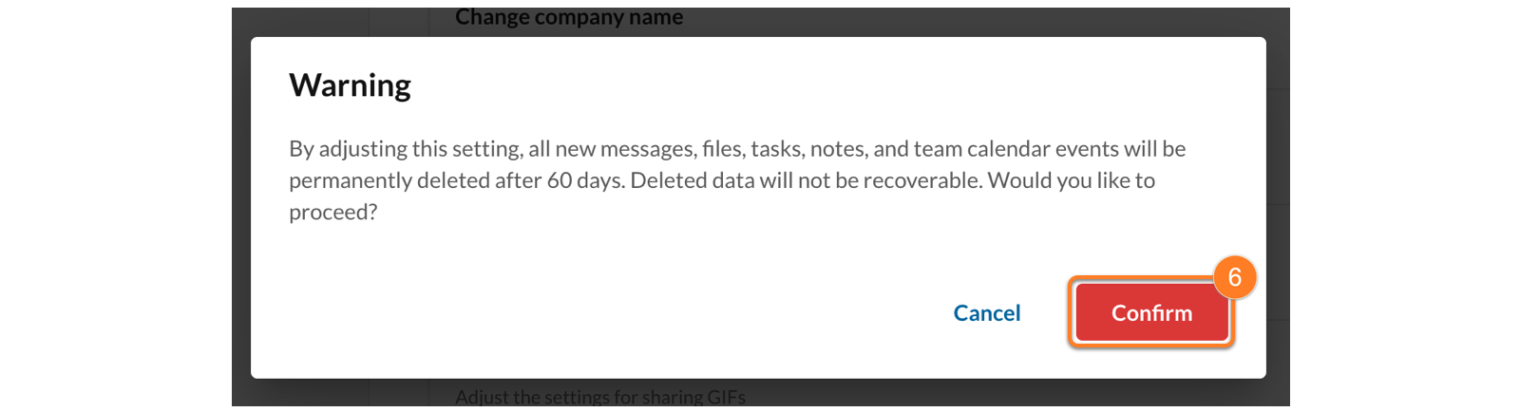The width and height of the screenshot is (1520, 412).
Task: Click the Warning dialog heading
Action: (x=350, y=85)
